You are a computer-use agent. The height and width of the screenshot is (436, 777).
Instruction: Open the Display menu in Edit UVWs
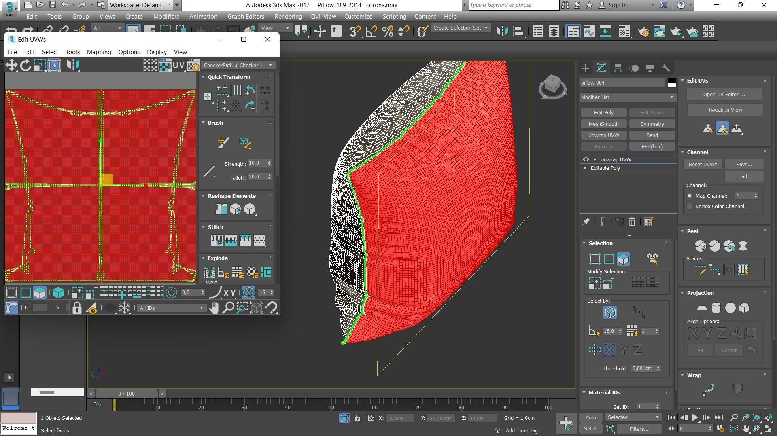pyautogui.click(x=157, y=52)
